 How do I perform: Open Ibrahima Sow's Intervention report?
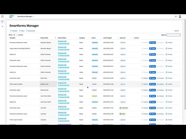click(x=152, y=90)
